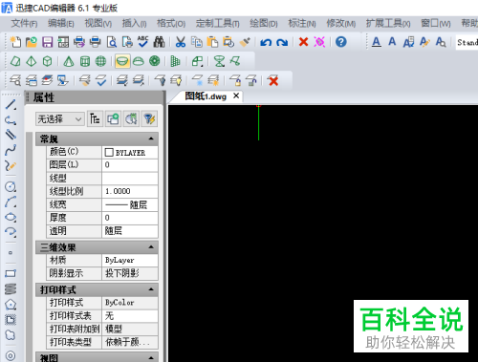Viewport: 478px width, 362px height.
Task: Click the red X layer delete icon
Action: tap(273, 80)
